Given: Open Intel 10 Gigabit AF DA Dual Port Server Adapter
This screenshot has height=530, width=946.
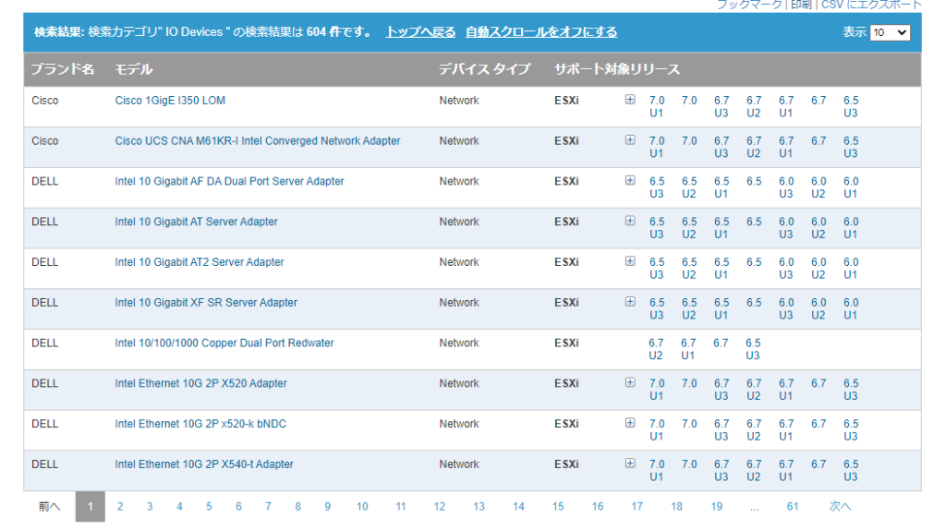Looking at the screenshot, I should 229,182.
